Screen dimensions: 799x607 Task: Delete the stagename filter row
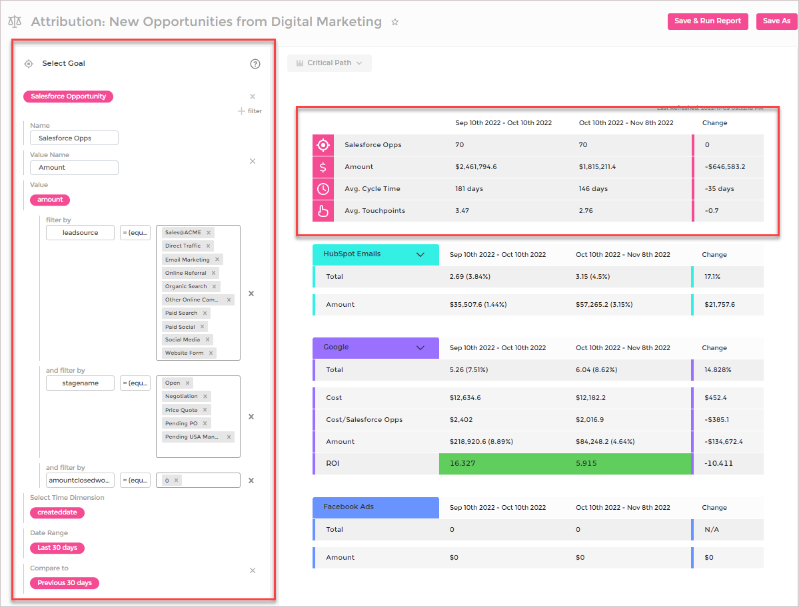pos(251,416)
